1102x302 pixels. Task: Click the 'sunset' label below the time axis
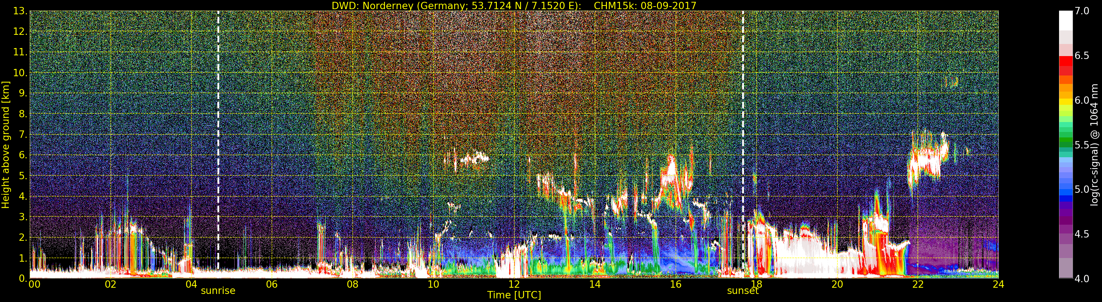pos(743,291)
